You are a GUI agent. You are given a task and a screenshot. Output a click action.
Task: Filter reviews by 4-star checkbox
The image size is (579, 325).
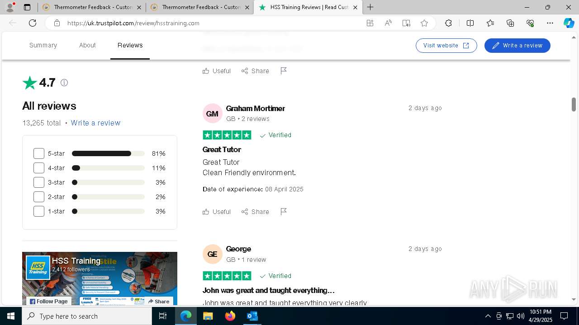(x=39, y=168)
